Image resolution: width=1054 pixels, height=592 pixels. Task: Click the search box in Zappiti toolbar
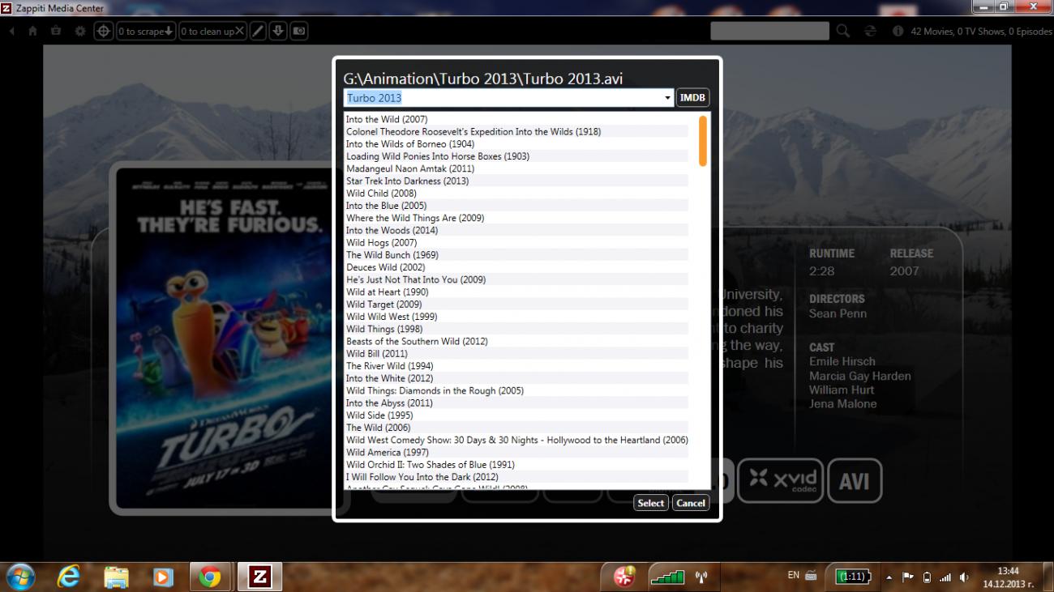[769, 32]
